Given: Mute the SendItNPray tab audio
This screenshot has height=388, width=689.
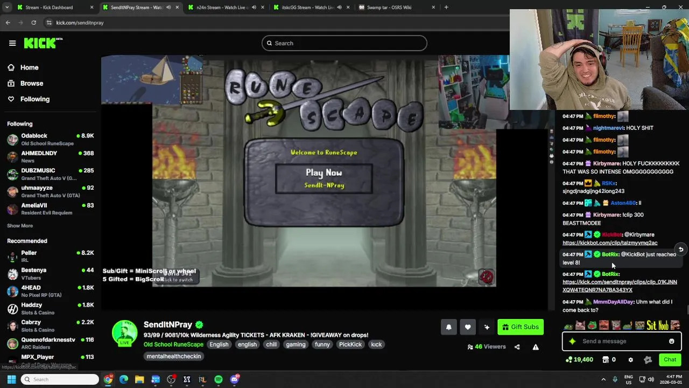Looking at the screenshot, I should (x=168, y=8).
